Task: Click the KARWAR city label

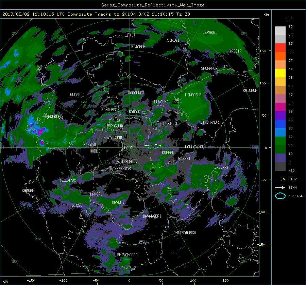Action: (x=28, y=190)
